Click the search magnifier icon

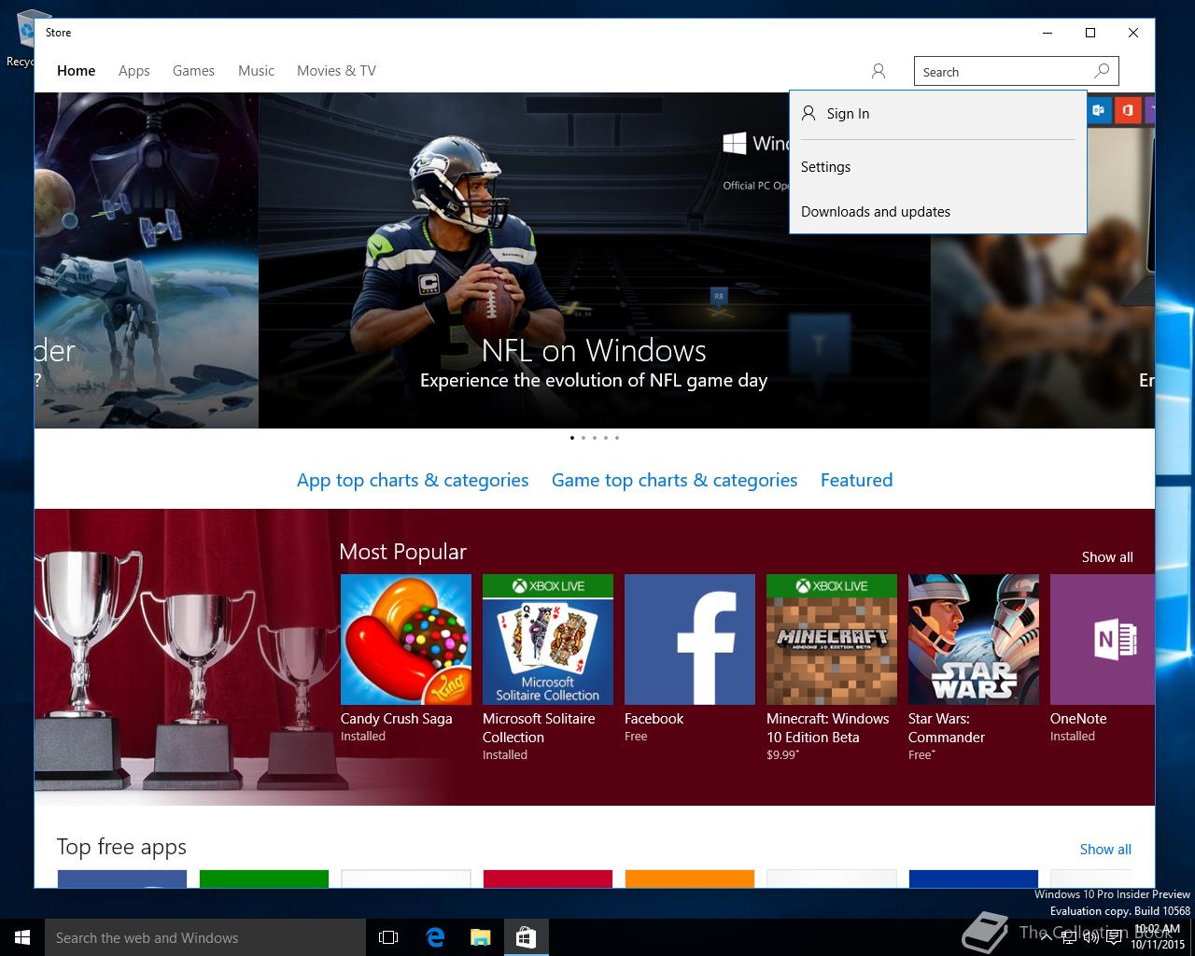click(x=1103, y=71)
